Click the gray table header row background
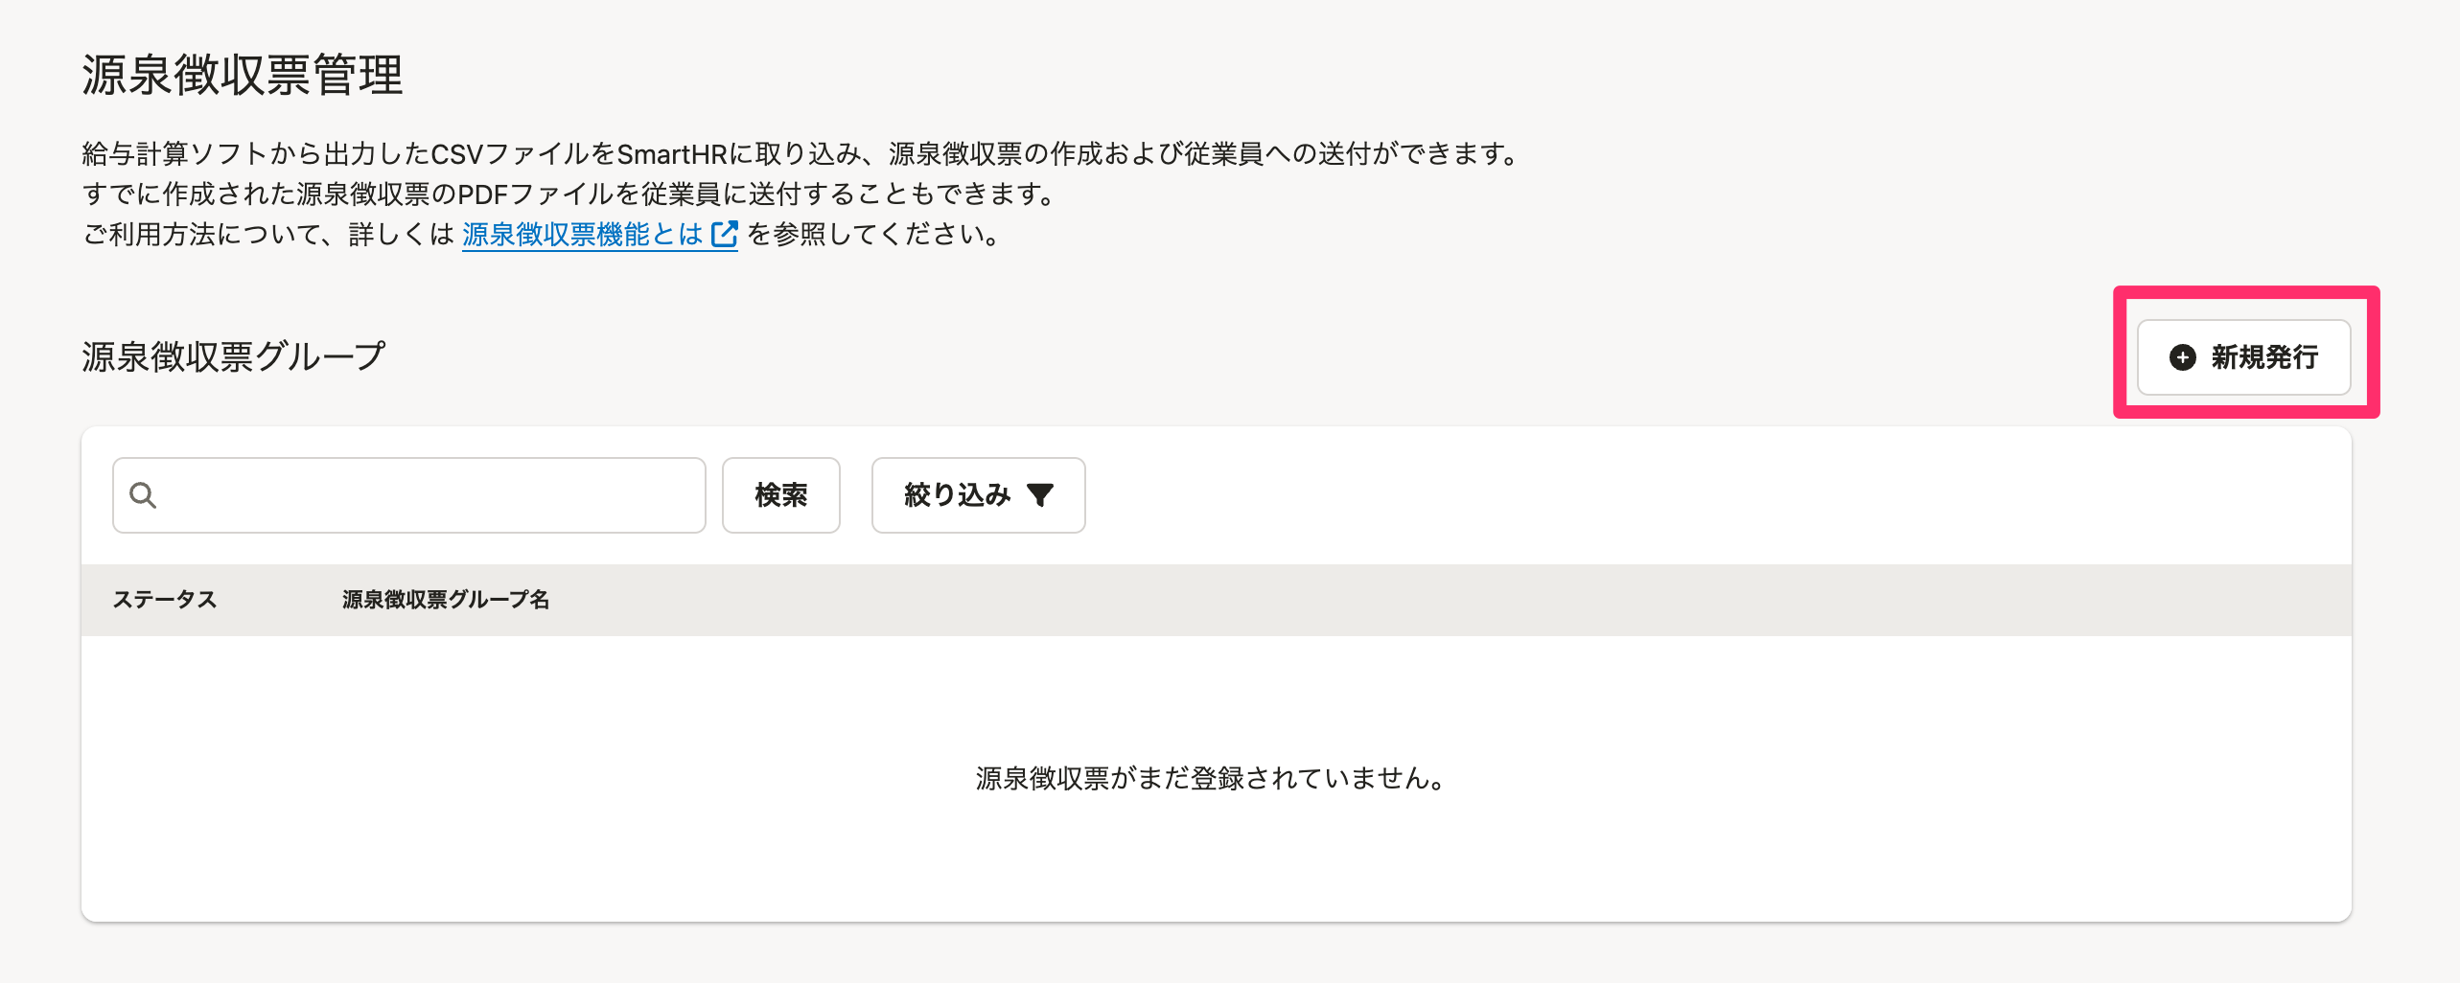The height and width of the screenshot is (983, 2460). point(1438,600)
